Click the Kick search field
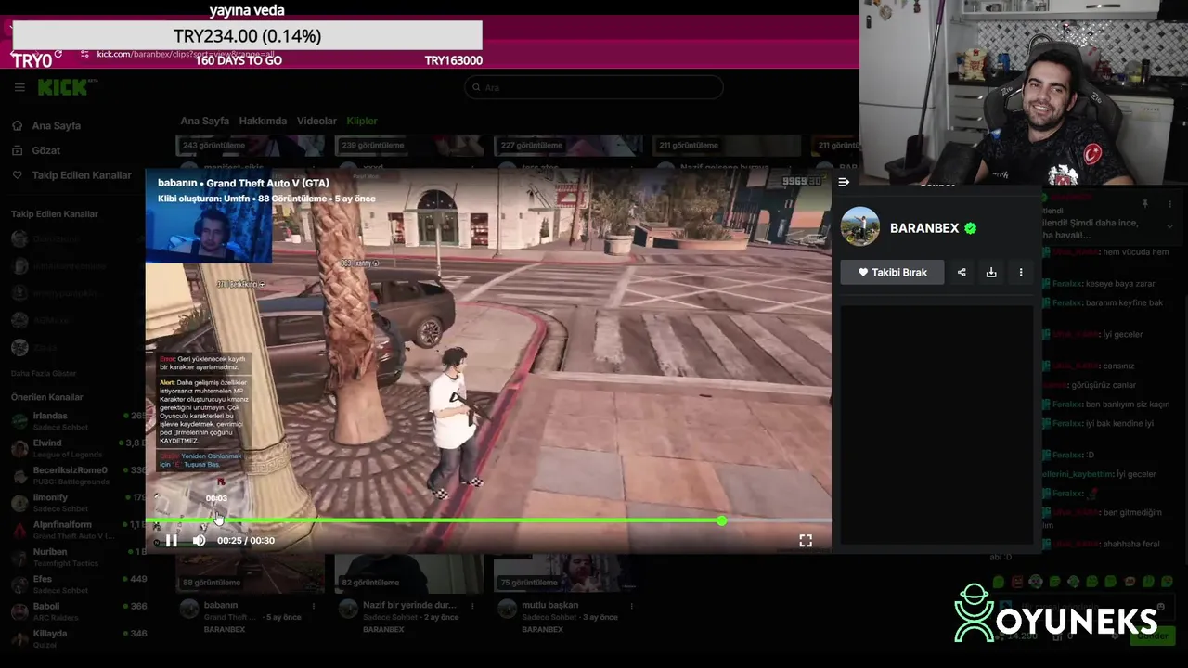1188x668 pixels. coord(594,87)
